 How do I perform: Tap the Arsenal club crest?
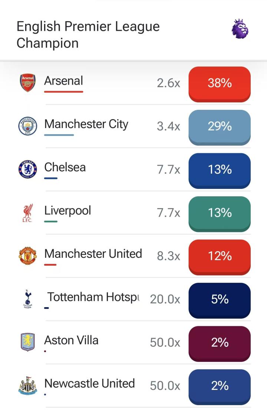tap(28, 83)
